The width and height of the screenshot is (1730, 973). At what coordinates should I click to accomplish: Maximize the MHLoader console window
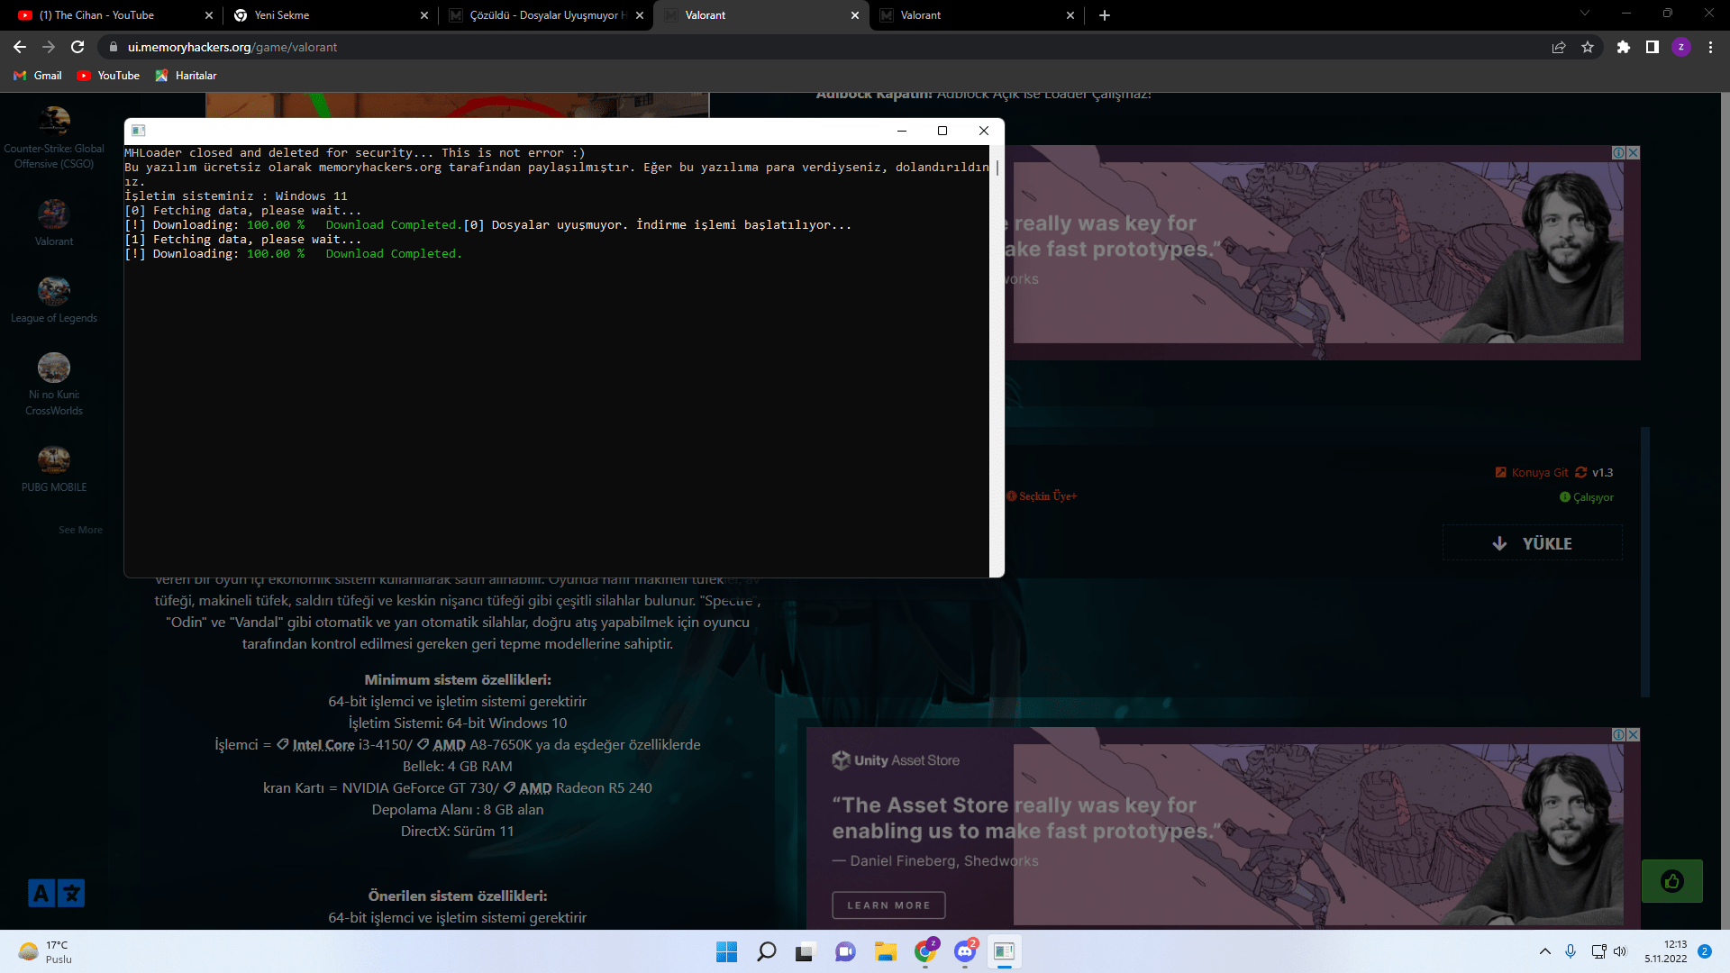(x=942, y=131)
